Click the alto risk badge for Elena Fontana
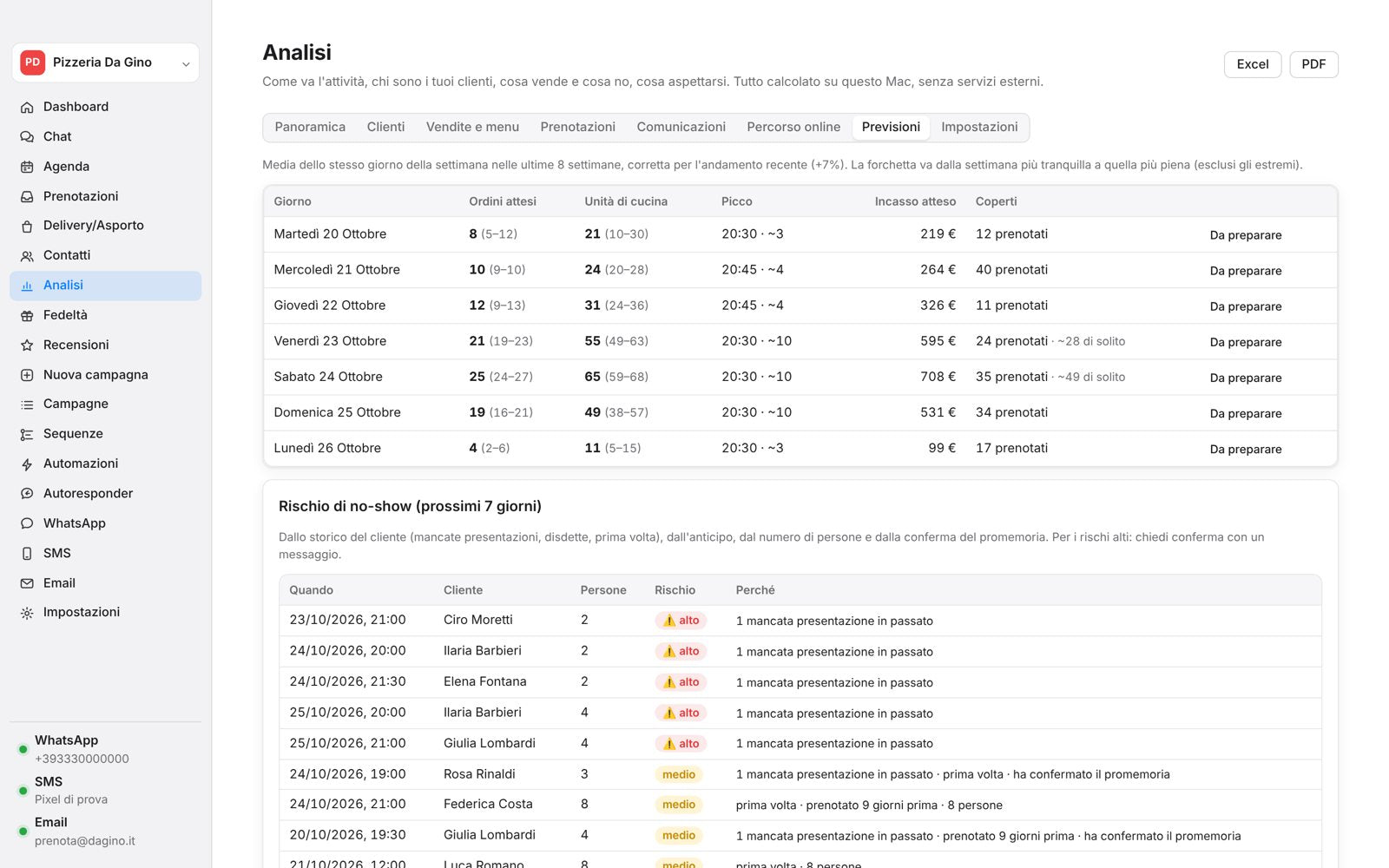1389x868 pixels. [681, 682]
